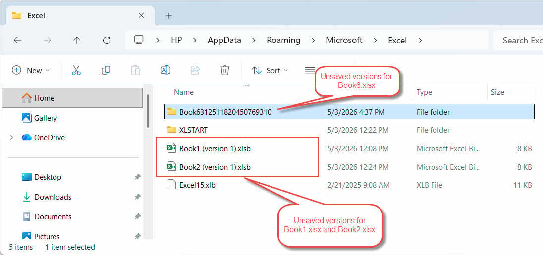Expand chevron before HP in breadcrumb
The image size is (543, 255).
158,41
